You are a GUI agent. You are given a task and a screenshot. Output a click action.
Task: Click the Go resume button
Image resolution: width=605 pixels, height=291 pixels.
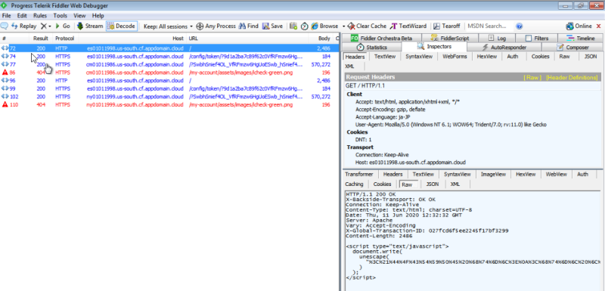[63, 26]
